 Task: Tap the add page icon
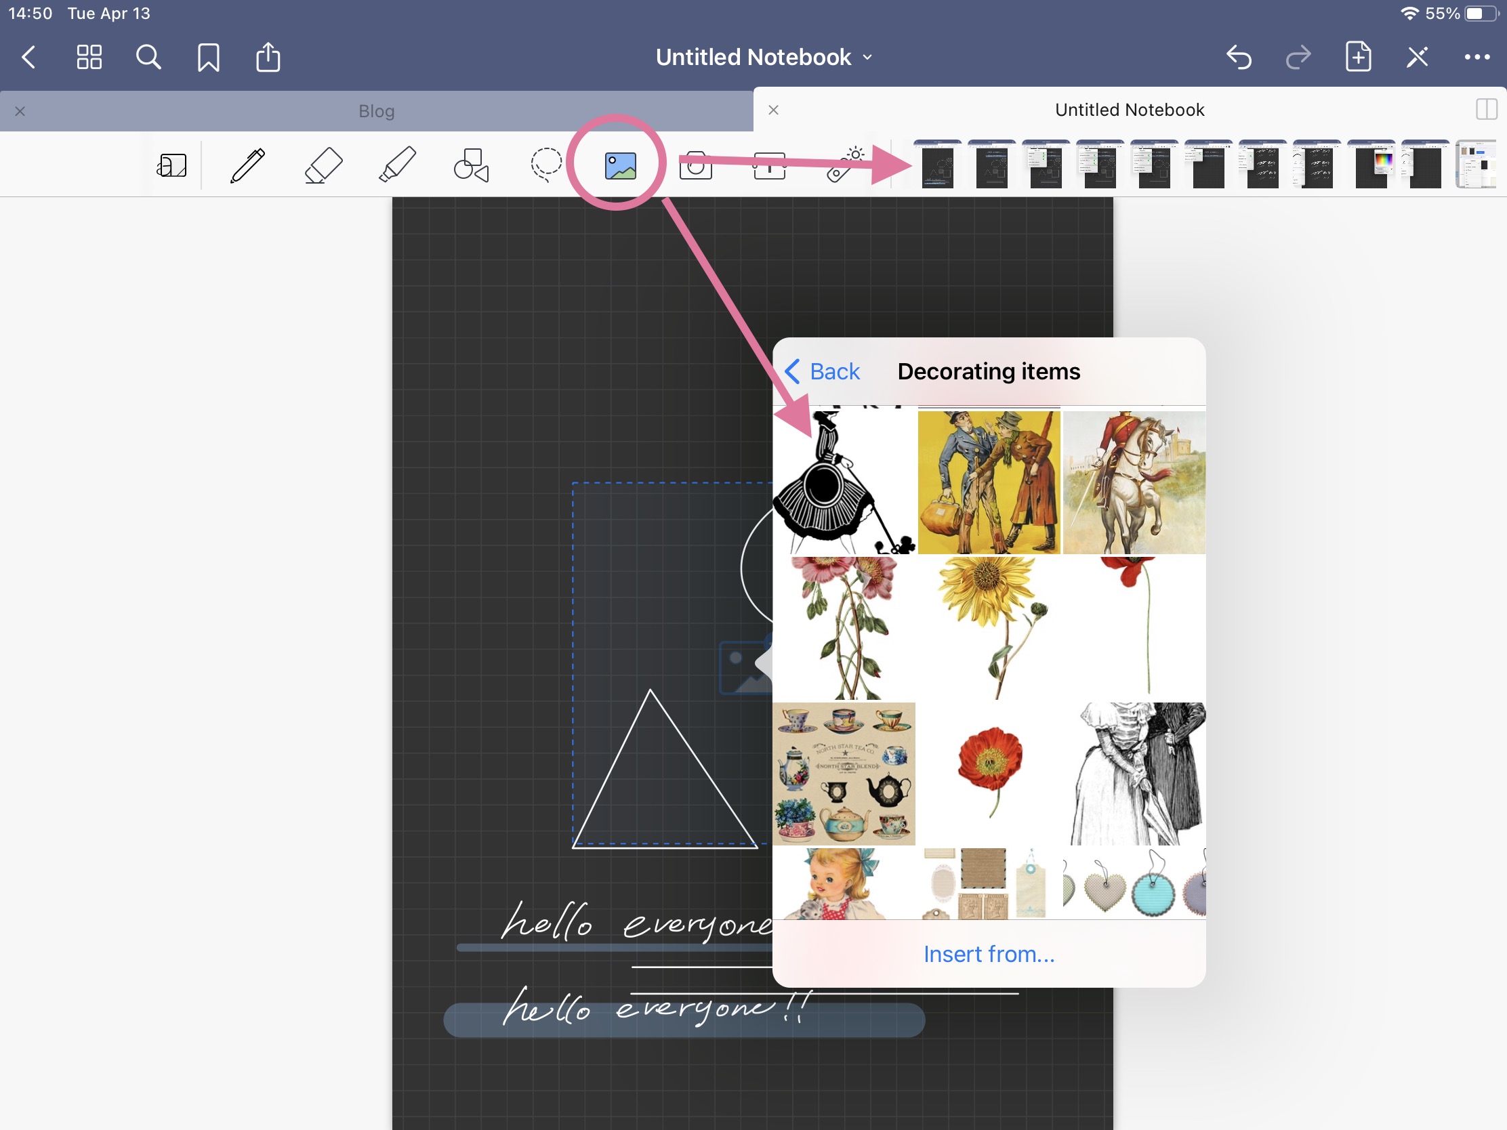pos(1358,57)
